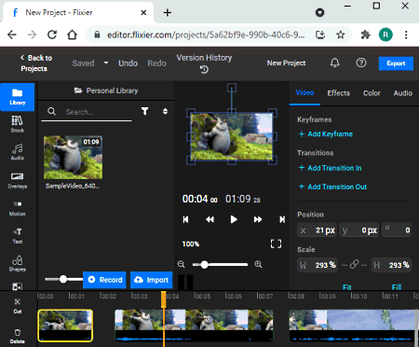Select the first yellow-outlined timeline clip
This screenshot has height=347, width=419.
(x=65, y=326)
